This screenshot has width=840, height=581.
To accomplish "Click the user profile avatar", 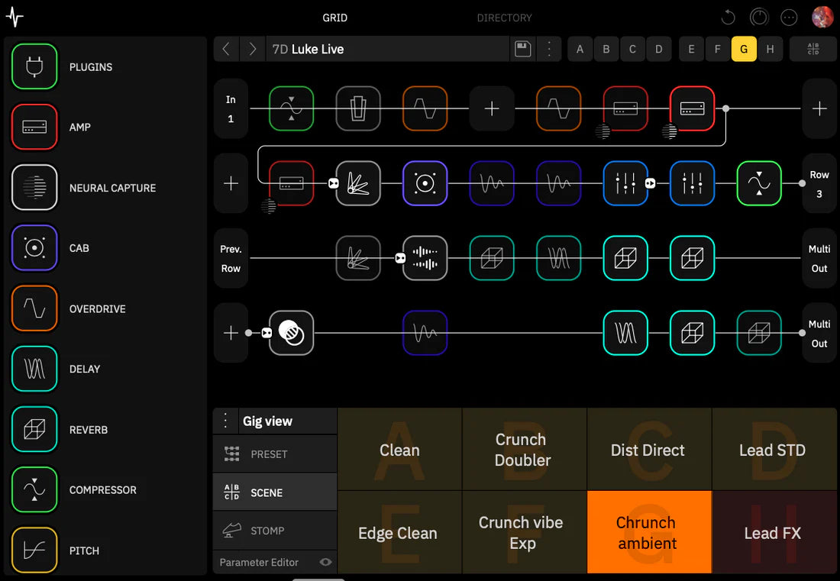I will [822, 17].
